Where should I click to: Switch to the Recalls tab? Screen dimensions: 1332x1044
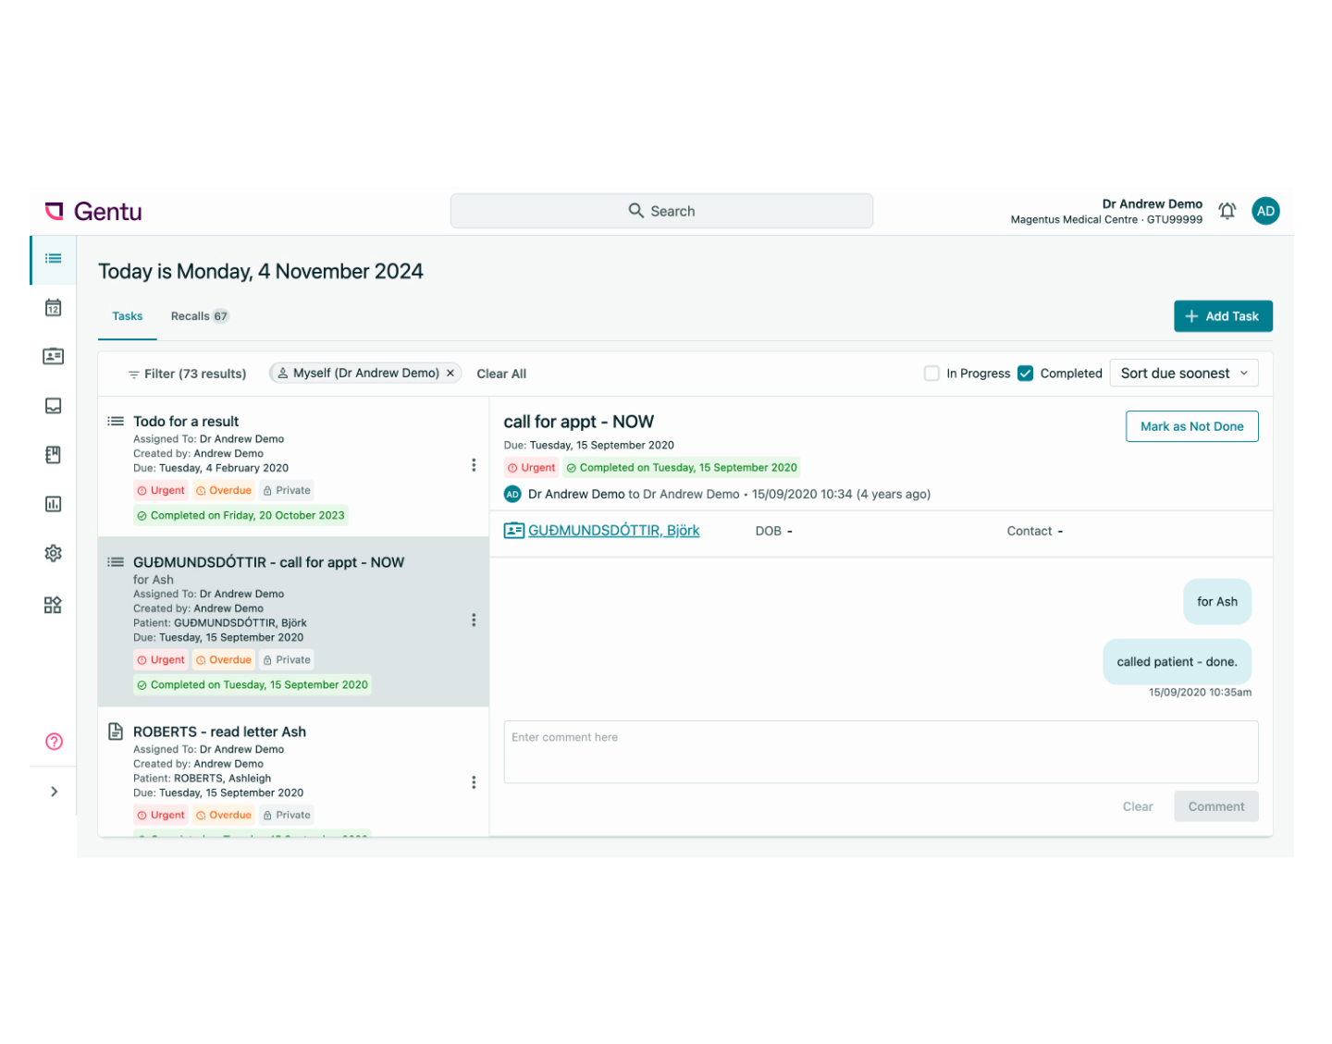click(x=198, y=316)
